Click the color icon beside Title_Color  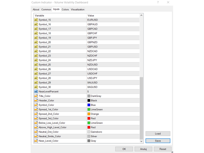coord(36,96)
